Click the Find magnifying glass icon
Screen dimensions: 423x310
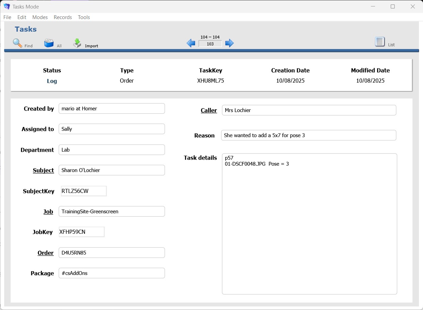17,43
